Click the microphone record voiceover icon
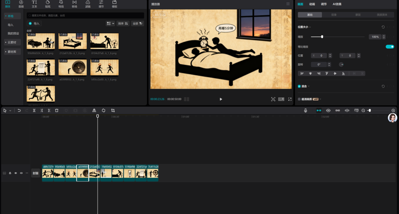The height and width of the screenshot is (214, 399). pyautogui.click(x=306, y=111)
